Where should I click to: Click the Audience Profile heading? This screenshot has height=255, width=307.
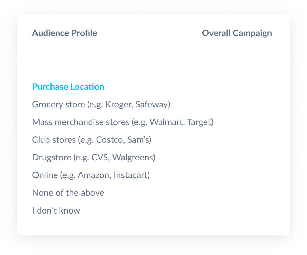pyautogui.click(x=64, y=33)
